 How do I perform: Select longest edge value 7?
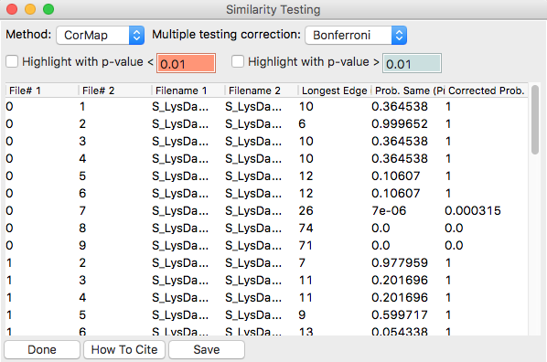[x=302, y=262]
